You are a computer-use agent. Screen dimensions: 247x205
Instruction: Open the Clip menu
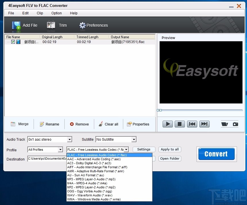tap(40, 13)
